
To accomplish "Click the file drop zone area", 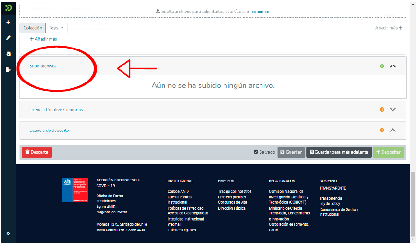I will [213, 12].
